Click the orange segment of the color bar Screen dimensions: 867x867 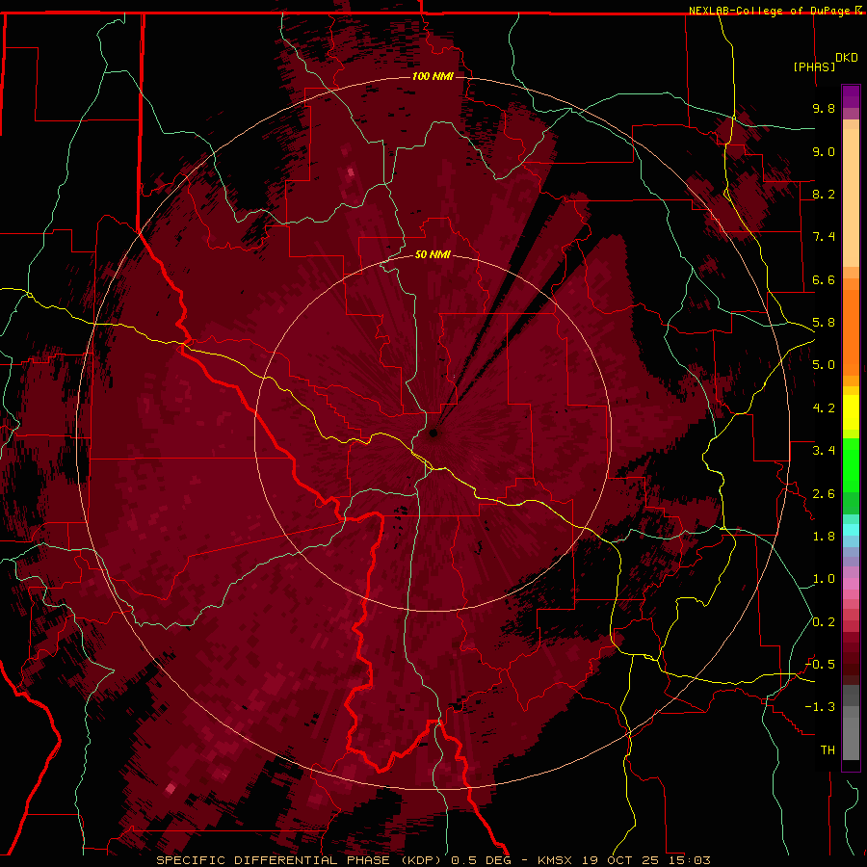(851, 331)
